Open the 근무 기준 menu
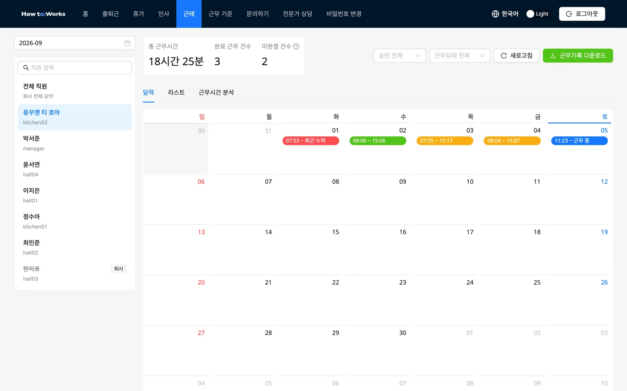627x391 pixels. click(x=220, y=14)
